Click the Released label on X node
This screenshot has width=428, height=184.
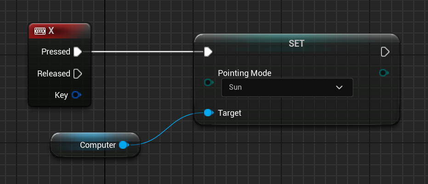[54, 74]
